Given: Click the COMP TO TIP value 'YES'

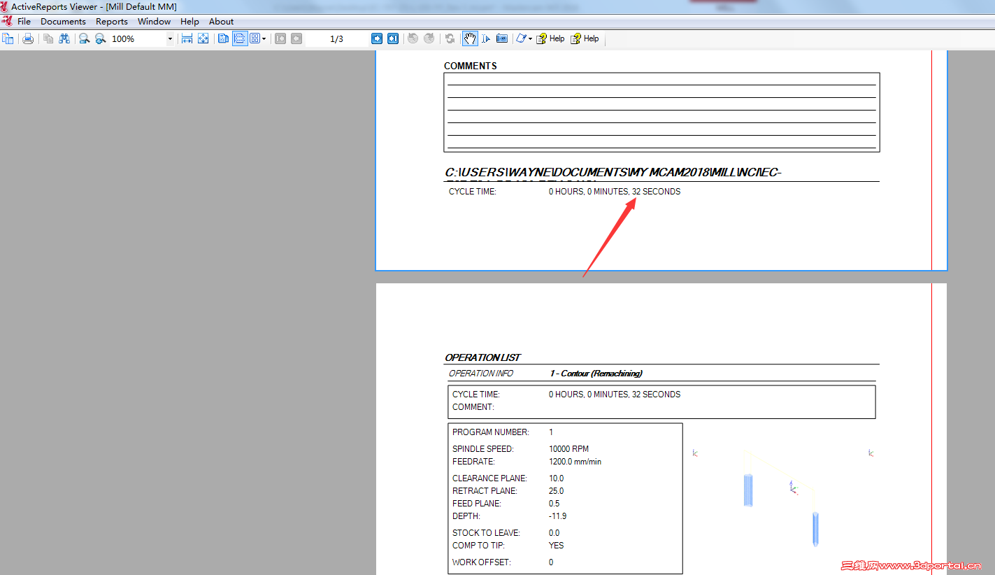Looking at the screenshot, I should pyautogui.click(x=557, y=546).
